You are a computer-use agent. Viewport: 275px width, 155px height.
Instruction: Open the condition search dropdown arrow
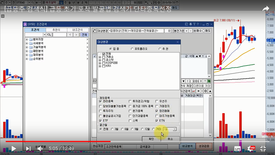point(45,35)
